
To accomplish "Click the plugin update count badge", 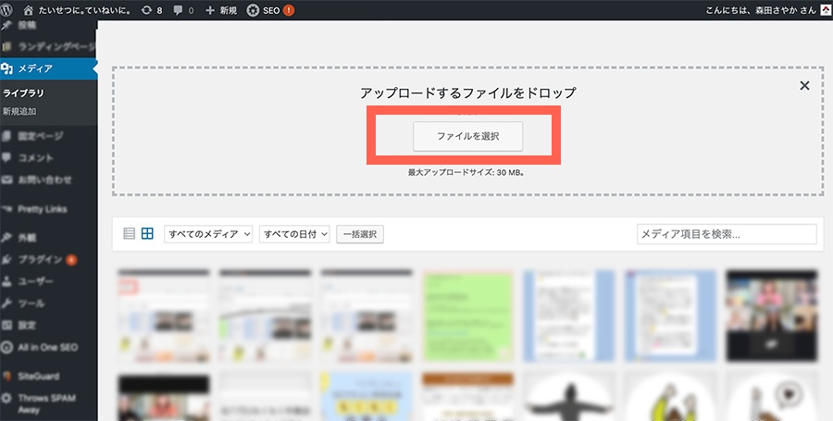I will pos(71,260).
